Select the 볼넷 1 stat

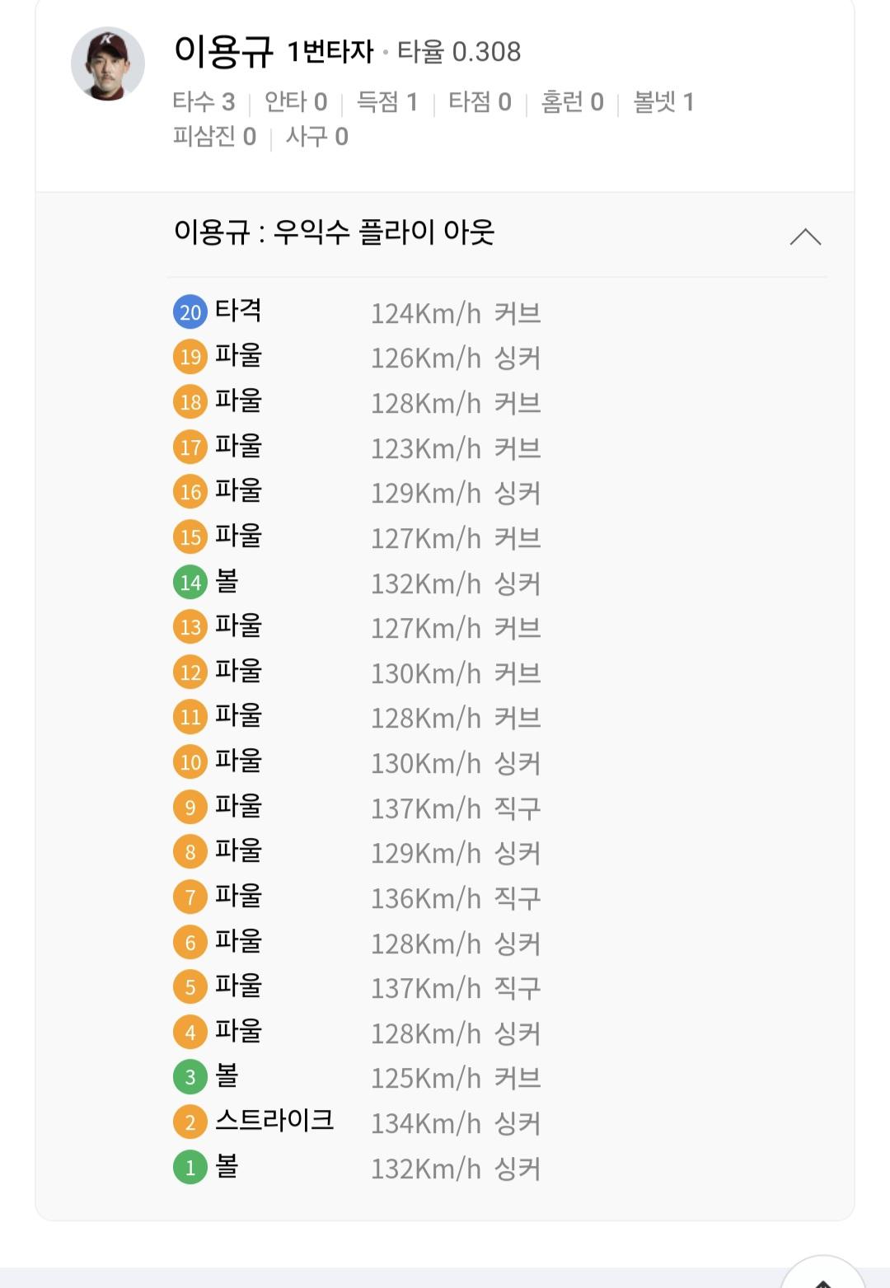tap(663, 102)
